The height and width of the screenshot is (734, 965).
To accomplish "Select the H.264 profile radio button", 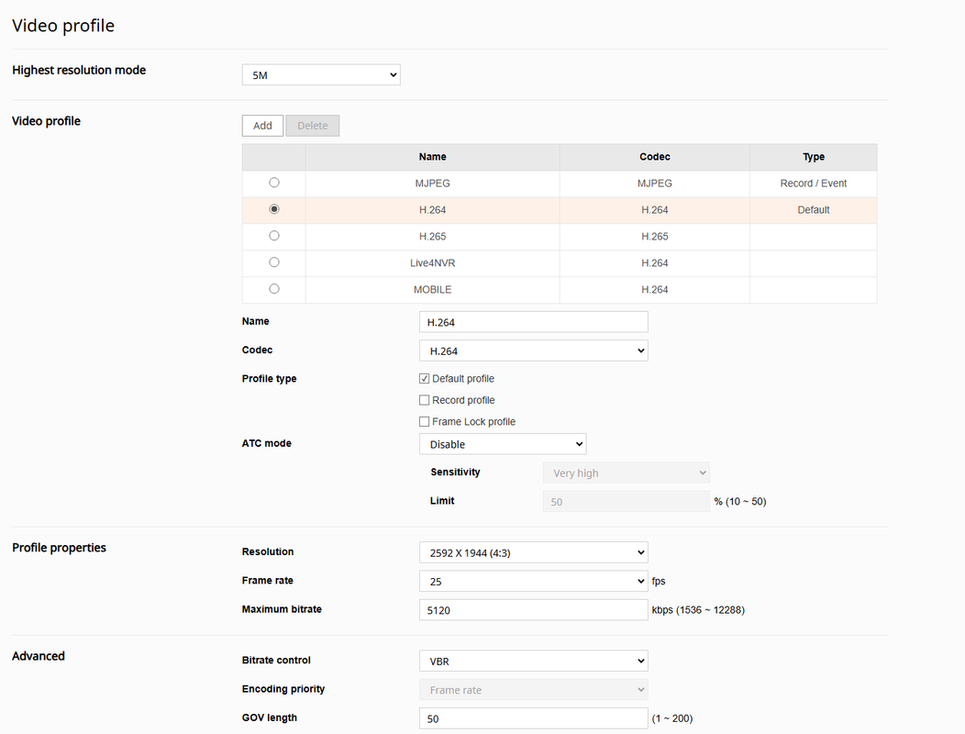I will point(274,209).
